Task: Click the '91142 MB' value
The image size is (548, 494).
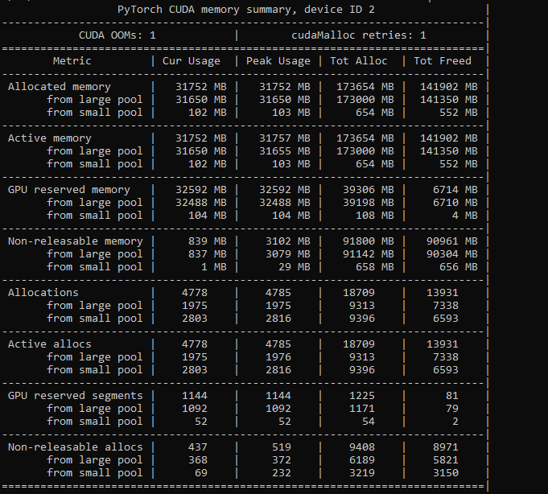Action: tap(369, 254)
